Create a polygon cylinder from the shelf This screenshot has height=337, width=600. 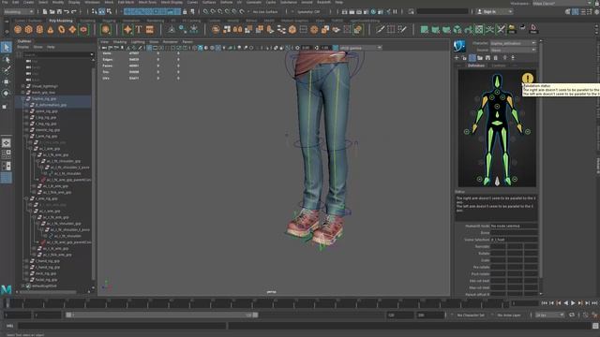(x=39, y=29)
